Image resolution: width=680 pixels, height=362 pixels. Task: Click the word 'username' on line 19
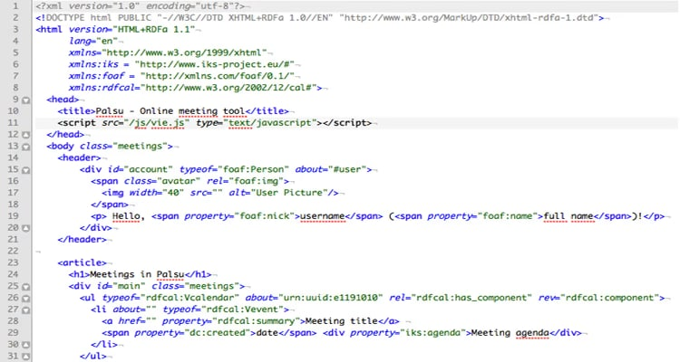point(322,216)
